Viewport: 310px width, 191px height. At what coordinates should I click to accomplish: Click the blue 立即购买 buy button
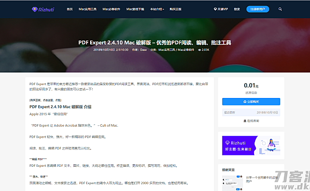pyautogui.click(x=251, y=101)
